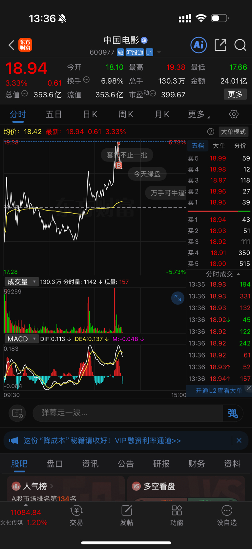Expand the 更多 chart period dropdown

[x=199, y=114]
